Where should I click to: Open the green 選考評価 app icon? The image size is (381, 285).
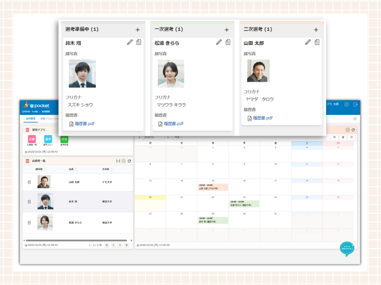pyautogui.click(x=64, y=139)
